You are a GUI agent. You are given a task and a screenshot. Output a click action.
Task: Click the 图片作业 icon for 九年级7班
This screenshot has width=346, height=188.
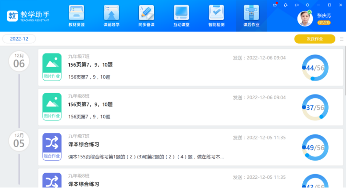pyautogui.click(x=52, y=67)
